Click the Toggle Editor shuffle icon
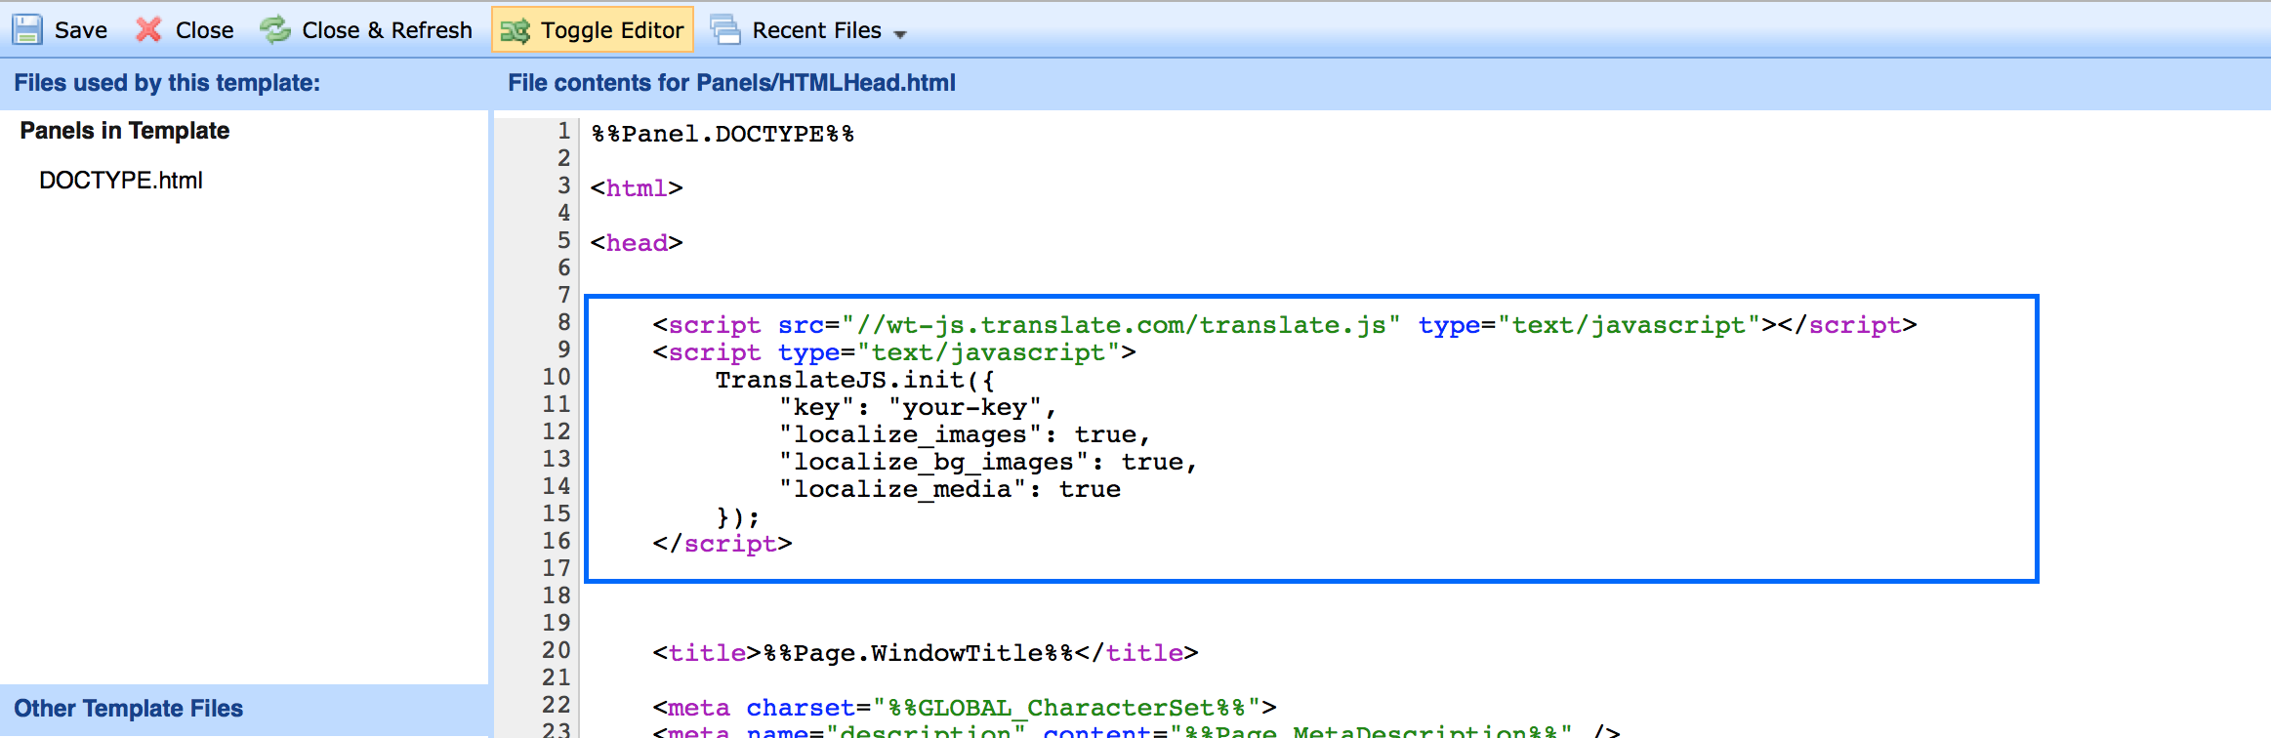This screenshot has height=738, width=2271. tap(516, 30)
